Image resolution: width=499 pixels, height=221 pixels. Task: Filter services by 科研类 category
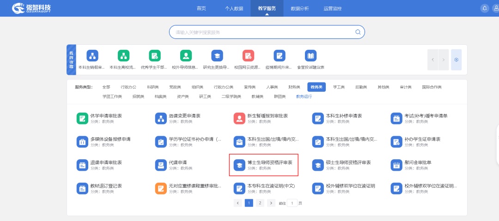click(x=153, y=87)
